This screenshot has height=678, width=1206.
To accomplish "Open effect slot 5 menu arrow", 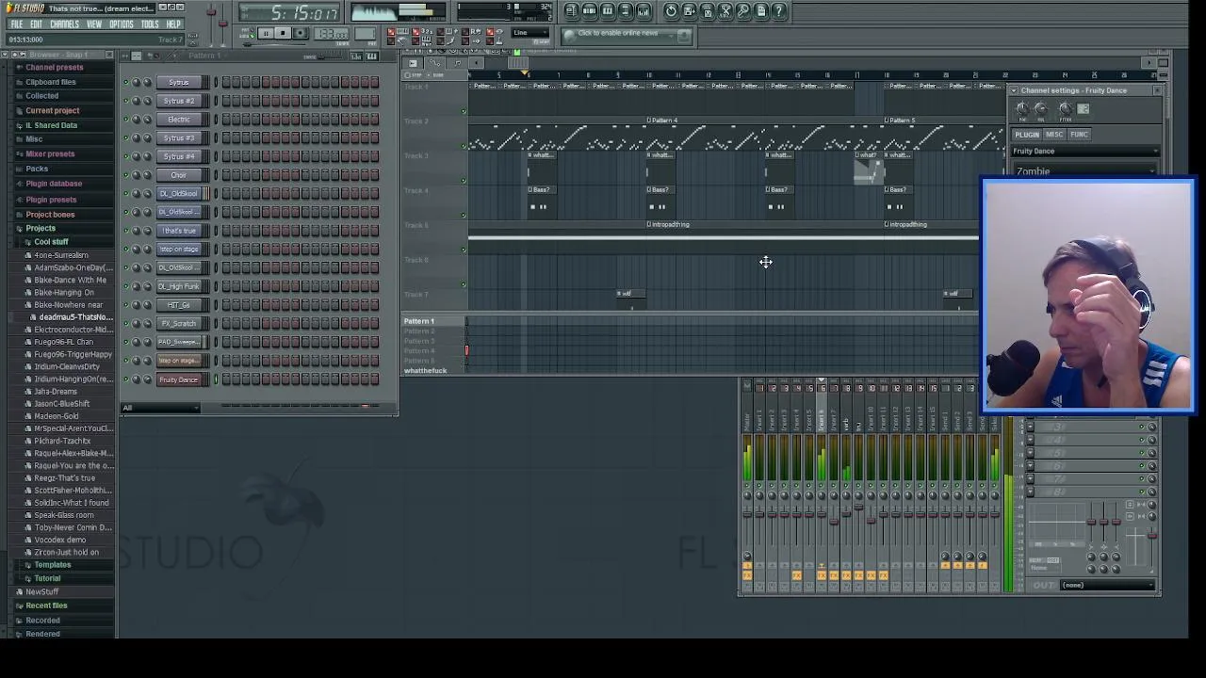I will [x=1030, y=452].
